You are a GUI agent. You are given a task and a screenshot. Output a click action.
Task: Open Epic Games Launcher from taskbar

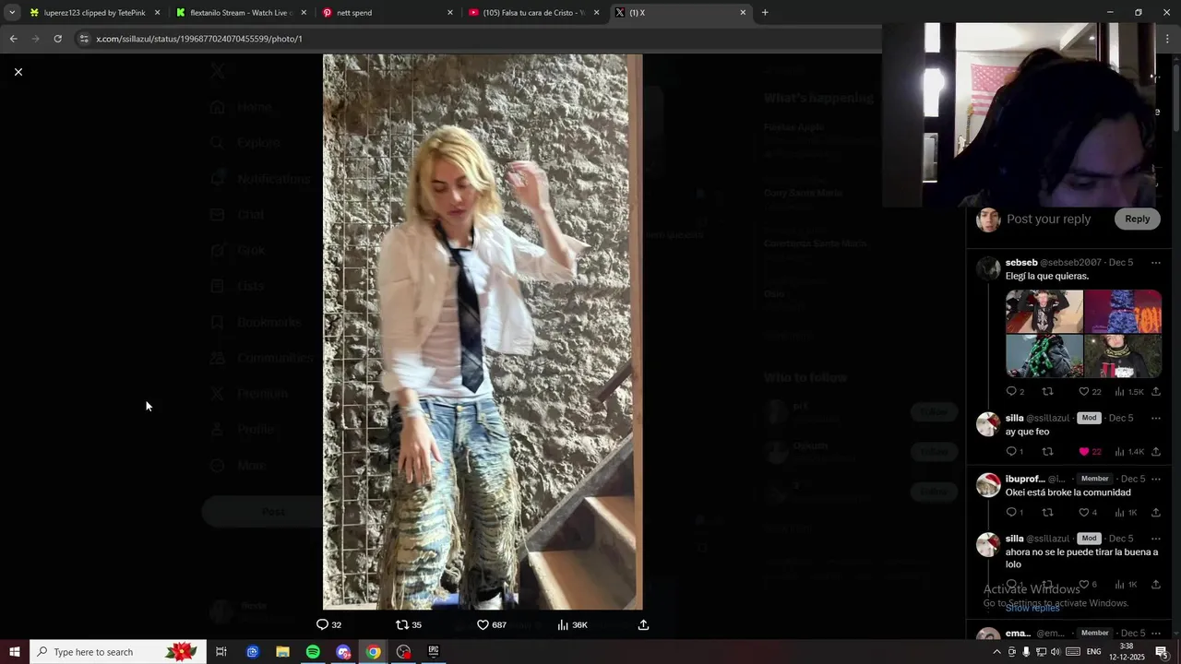point(434,652)
